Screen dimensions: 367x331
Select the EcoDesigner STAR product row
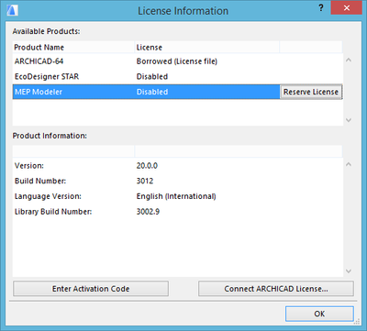(x=177, y=76)
